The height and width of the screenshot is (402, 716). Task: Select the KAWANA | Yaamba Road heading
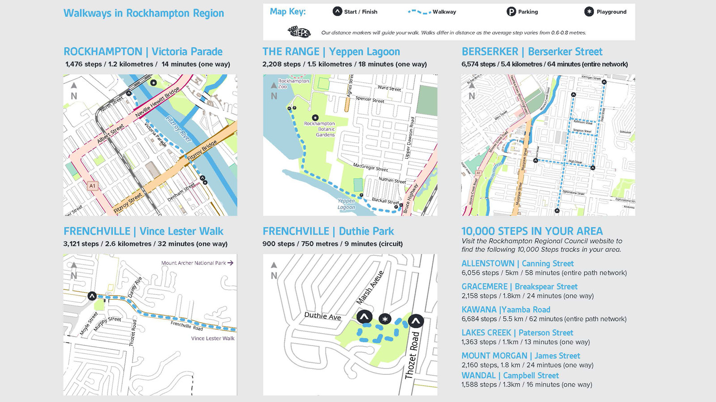[506, 310]
